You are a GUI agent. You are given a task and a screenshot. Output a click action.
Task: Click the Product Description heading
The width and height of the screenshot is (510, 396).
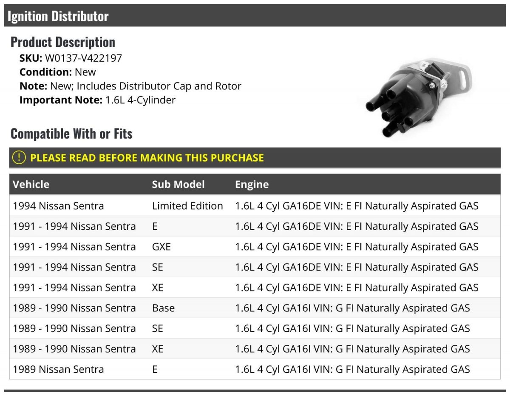pos(63,42)
